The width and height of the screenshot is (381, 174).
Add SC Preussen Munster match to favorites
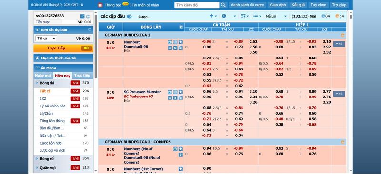(180, 92)
